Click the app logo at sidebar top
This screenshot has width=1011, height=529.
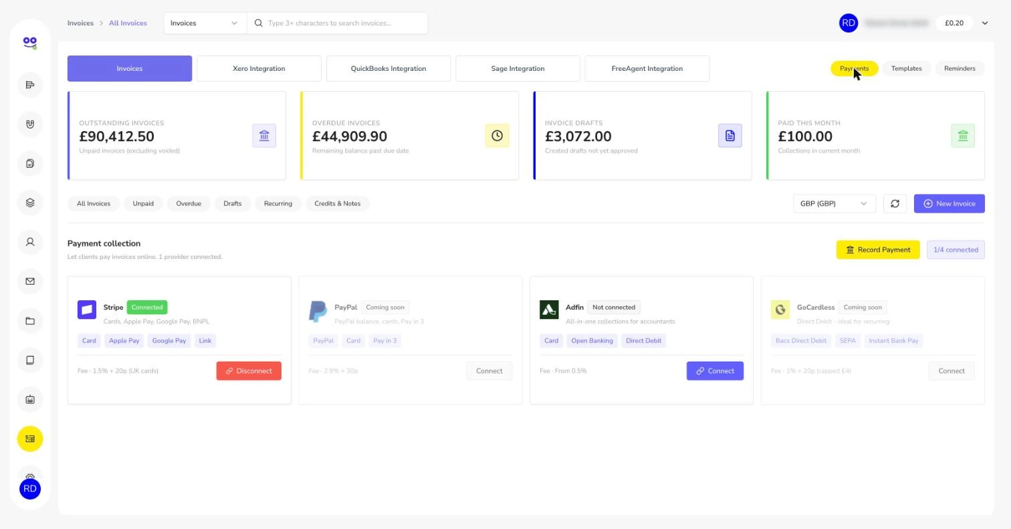pos(30,43)
